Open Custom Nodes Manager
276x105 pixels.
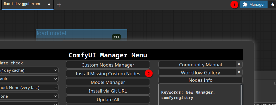tap(108, 65)
